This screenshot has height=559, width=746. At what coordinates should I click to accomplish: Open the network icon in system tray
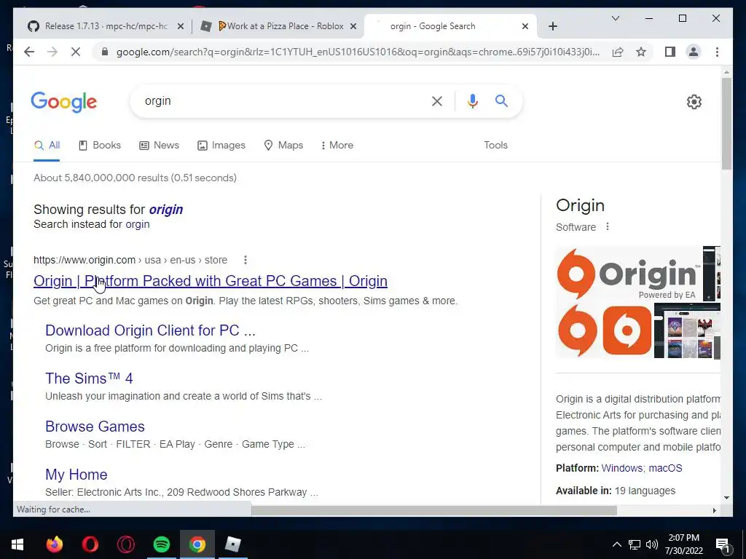pyautogui.click(x=635, y=544)
